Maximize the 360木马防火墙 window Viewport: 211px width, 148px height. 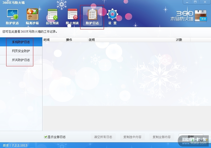(195, 2)
